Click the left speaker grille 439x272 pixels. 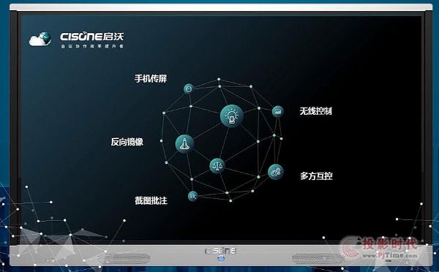point(124,258)
